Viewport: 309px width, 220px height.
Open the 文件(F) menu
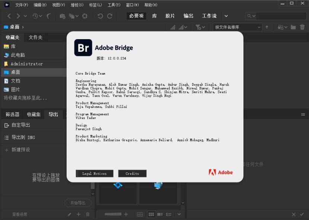pyautogui.click(x=22, y=5)
